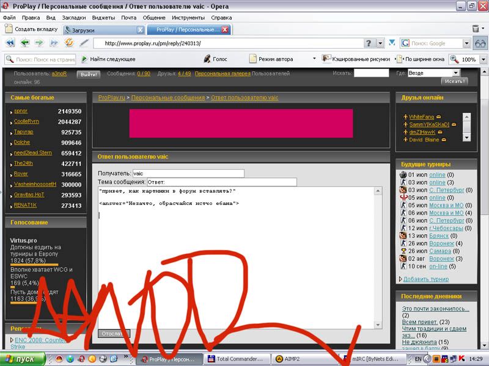Screen dimensions: 489x366
Task: Click Найти следующее find next button
Action: coord(108,59)
